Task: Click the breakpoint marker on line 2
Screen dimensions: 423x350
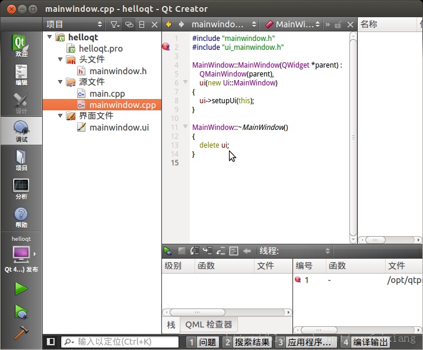Action: pos(166,47)
